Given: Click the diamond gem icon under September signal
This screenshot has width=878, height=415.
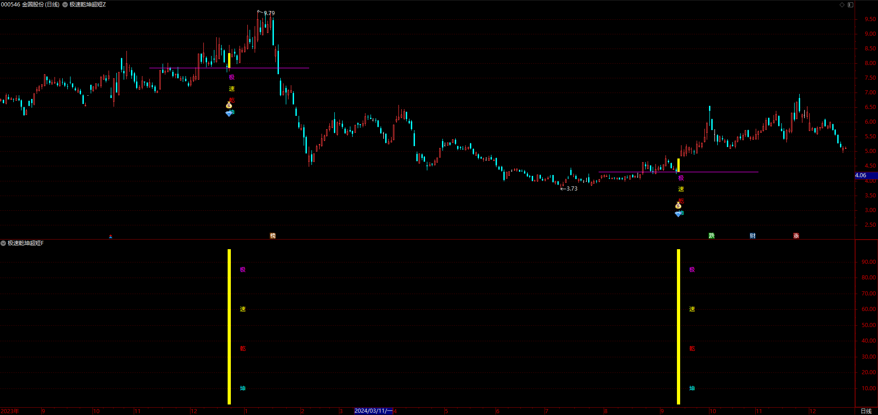Looking at the screenshot, I should [678, 213].
